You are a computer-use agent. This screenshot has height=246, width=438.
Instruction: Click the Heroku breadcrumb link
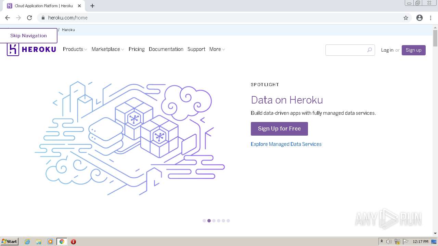coord(68,30)
